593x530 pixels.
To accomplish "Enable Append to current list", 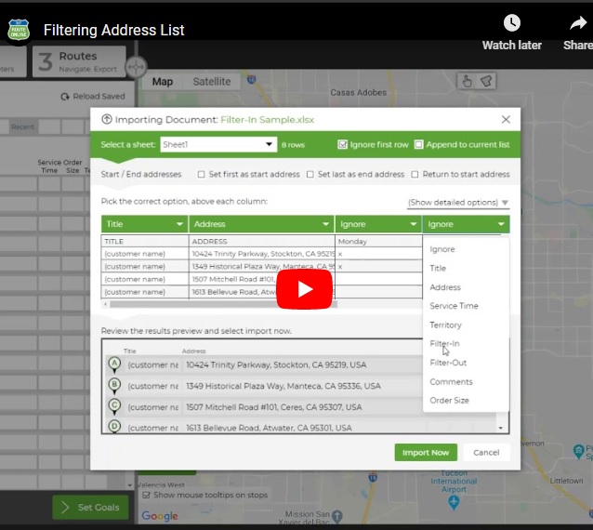I will point(418,144).
